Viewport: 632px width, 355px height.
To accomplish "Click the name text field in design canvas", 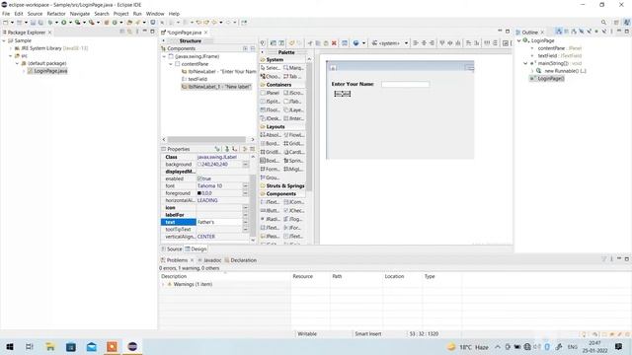I will (x=406, y=84).
